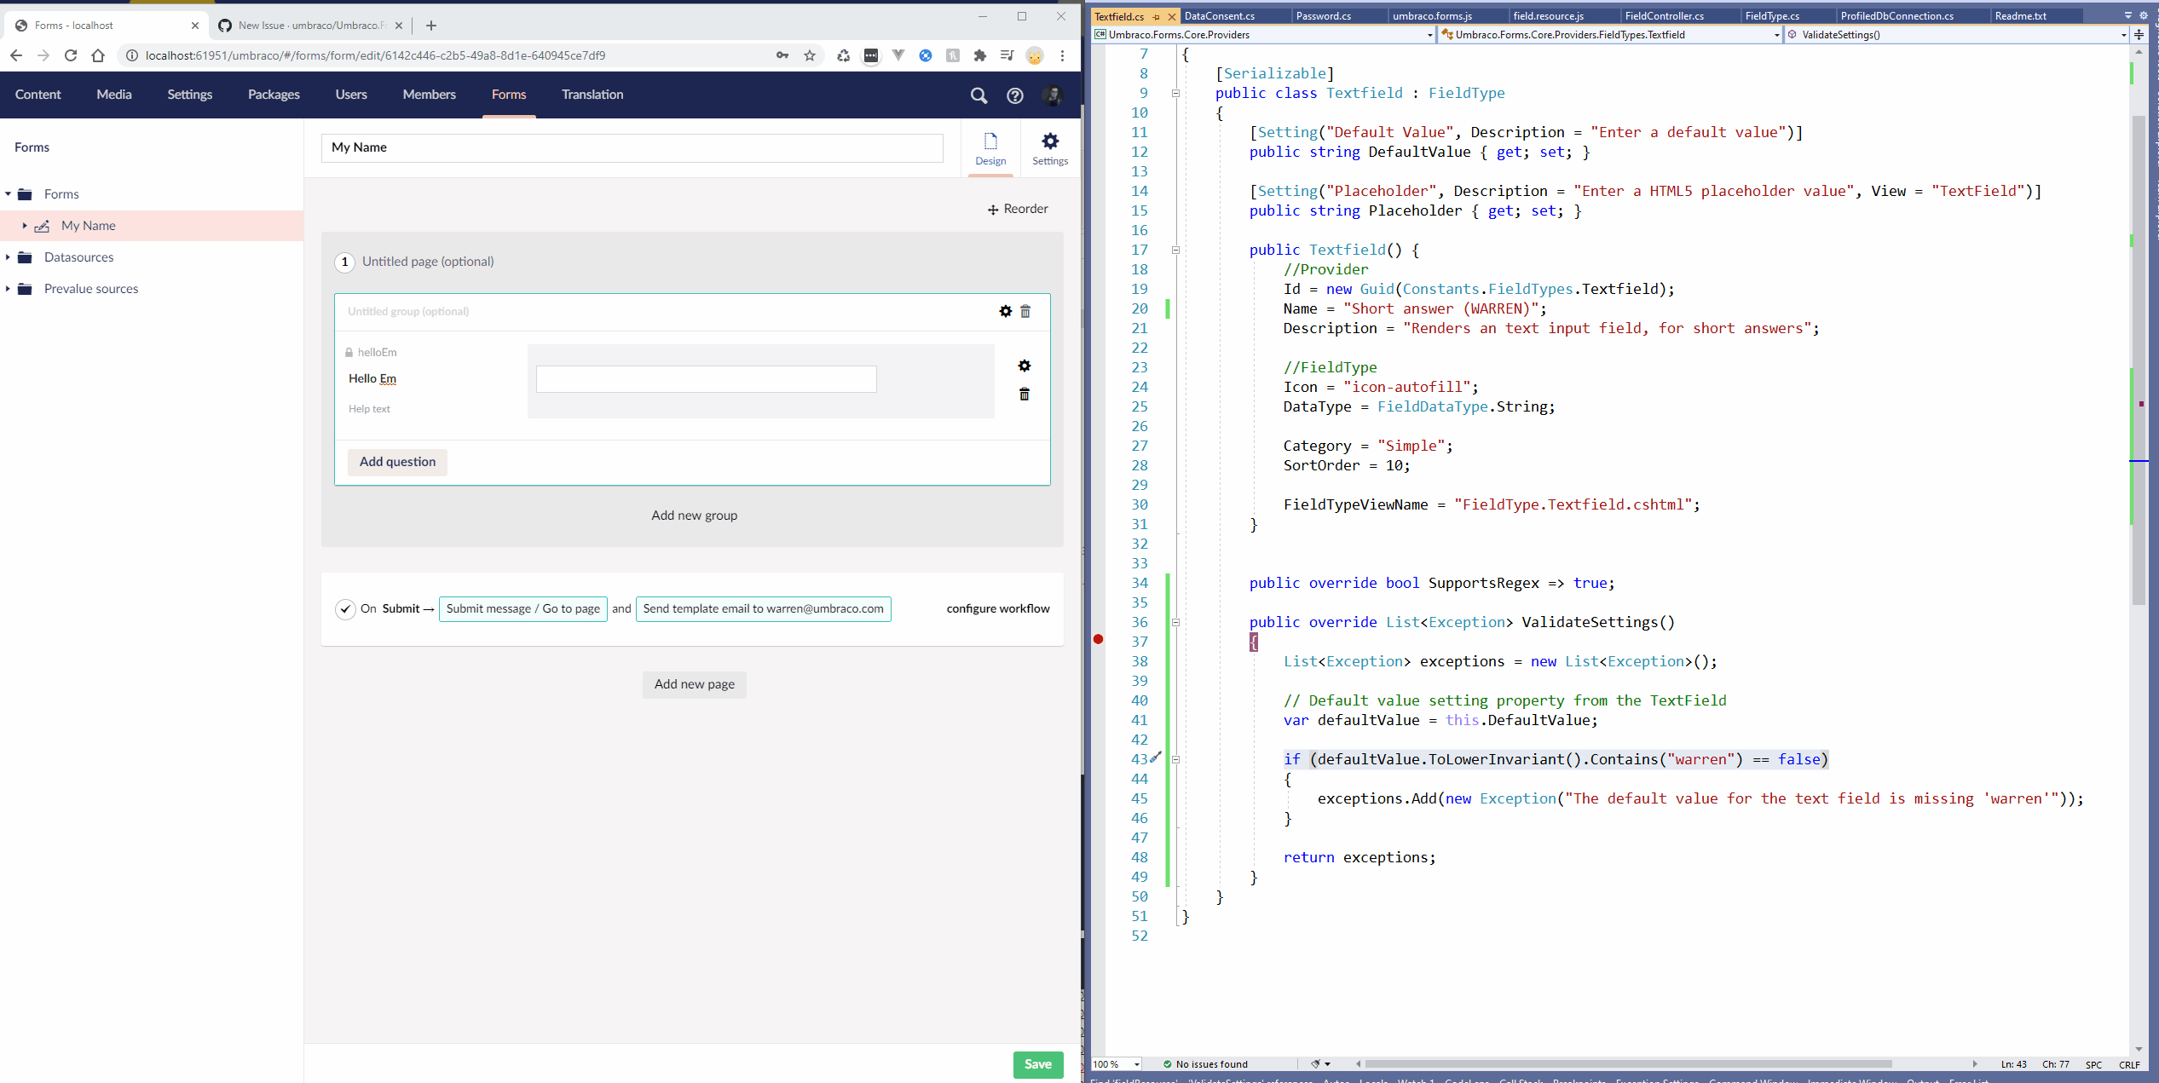Click the Reorder icon above the form page
Screen dimensions: 2159x1083
(x=993, y=209)
